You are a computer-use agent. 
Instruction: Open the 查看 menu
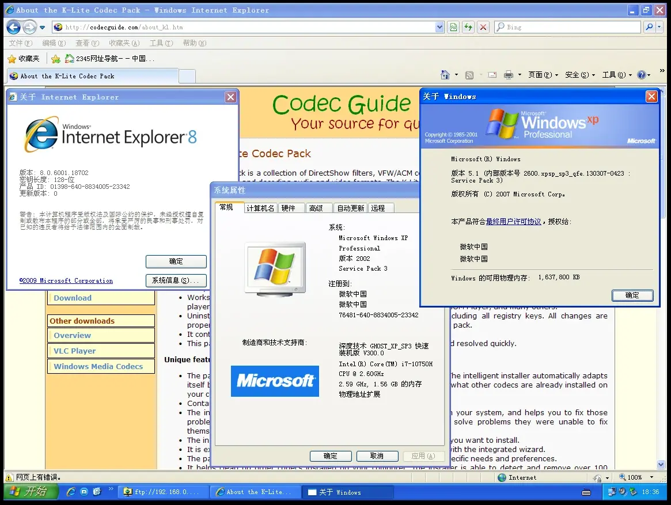pos(88,43)
